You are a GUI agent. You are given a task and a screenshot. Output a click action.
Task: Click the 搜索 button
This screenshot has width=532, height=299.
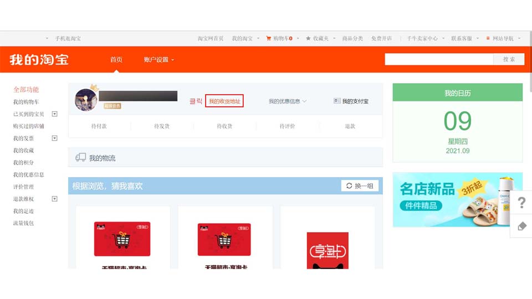tap(509, 59)
